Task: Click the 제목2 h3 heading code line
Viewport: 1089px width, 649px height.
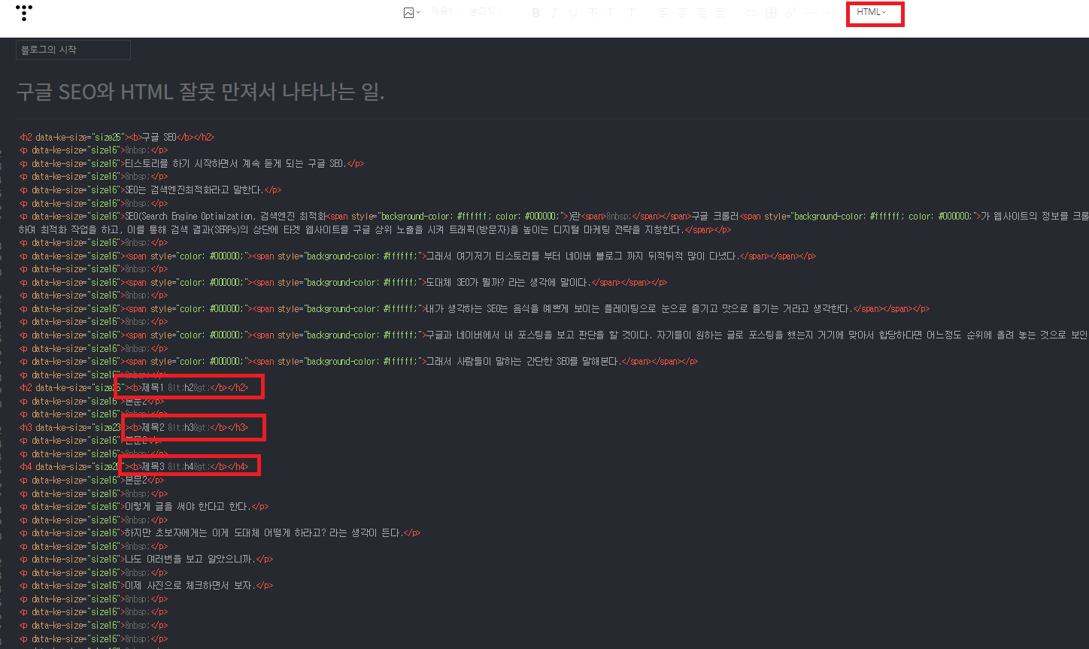Action: pos(134,428)
